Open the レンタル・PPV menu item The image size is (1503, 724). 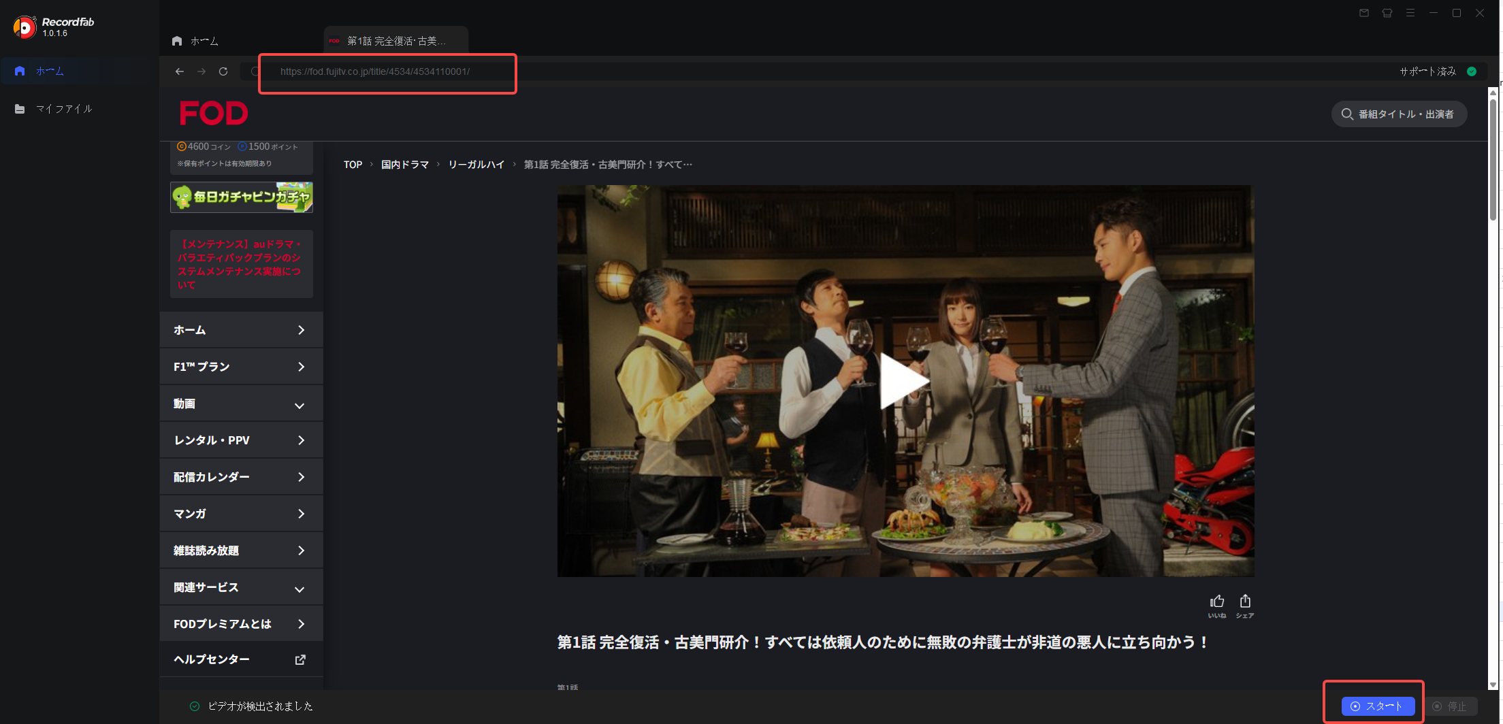point(241,440)
